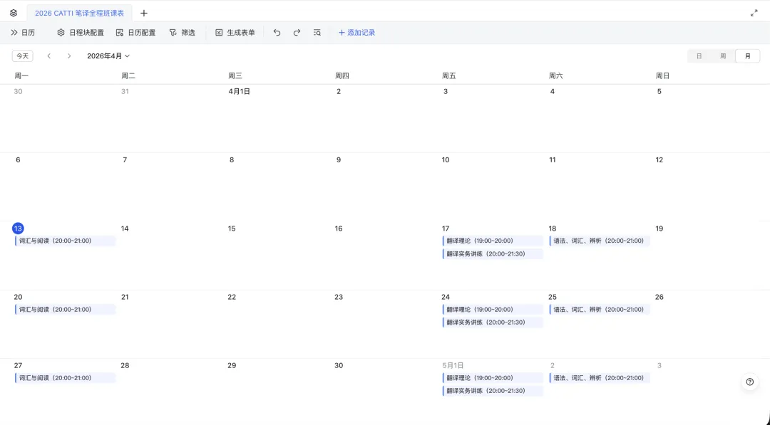The height and width of the screenshot is (425, 770).
Task: Open the 2026年4月 month dropdown
Action: [x=108, y=56]
